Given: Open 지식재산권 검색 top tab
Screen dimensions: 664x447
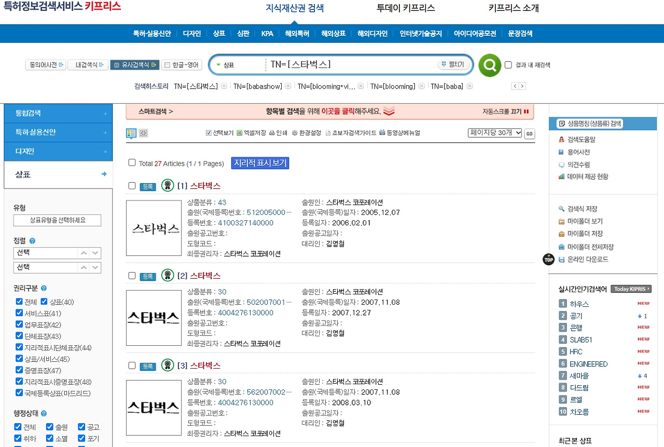Looking at the screenshot, I should 295,8.
